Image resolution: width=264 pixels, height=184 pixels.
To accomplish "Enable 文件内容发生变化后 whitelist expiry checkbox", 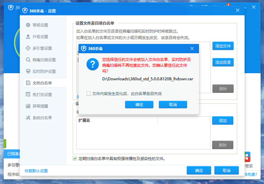I will pyautogui.click(x=88, y=94).
